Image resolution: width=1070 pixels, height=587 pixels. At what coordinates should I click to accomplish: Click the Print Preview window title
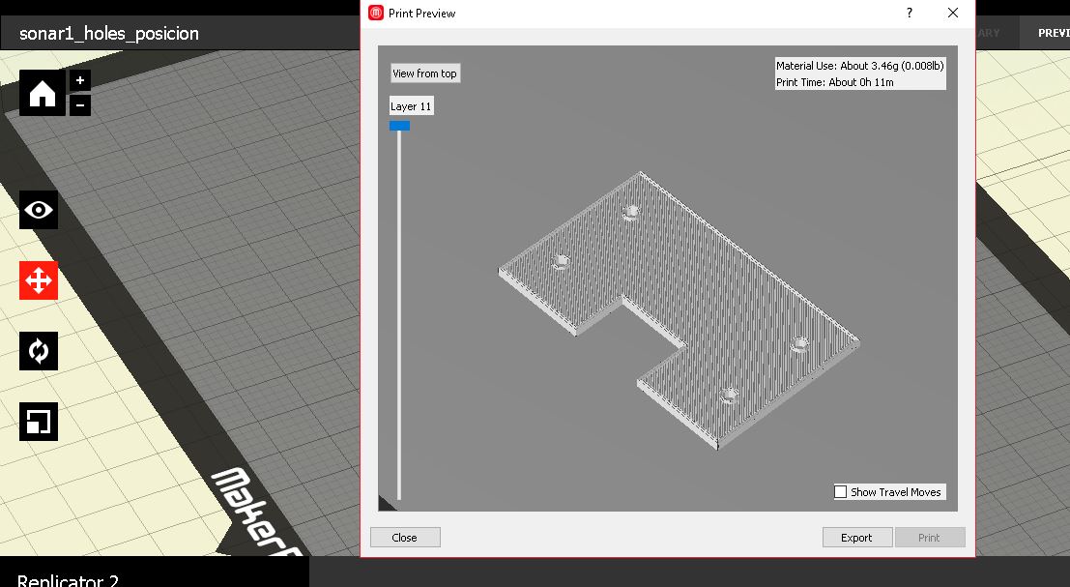421,13
